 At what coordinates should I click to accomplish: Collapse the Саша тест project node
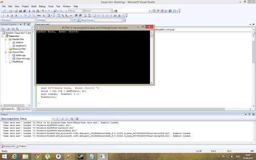click(x=2, y=36)
